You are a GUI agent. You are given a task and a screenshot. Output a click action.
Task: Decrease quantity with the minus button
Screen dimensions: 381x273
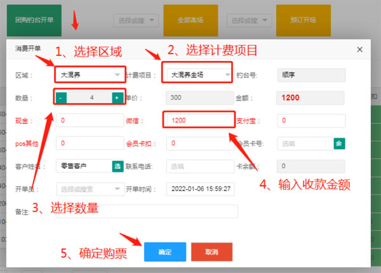coord(61,98)
